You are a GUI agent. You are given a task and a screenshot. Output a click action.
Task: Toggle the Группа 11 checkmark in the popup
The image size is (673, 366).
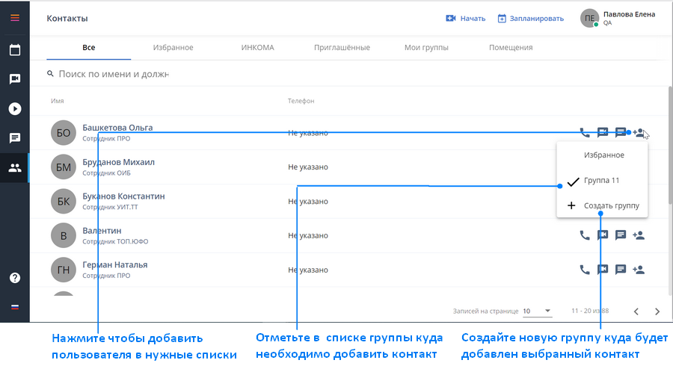pos(573,182)
